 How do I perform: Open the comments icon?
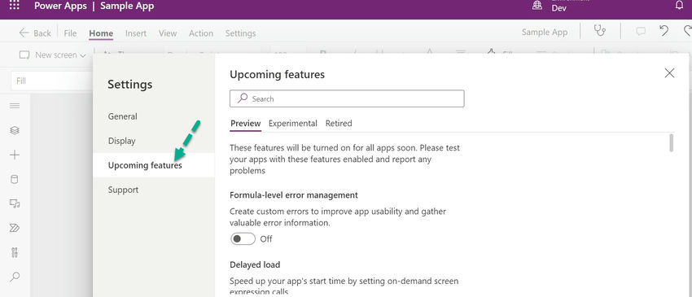[x=641, y=32]
